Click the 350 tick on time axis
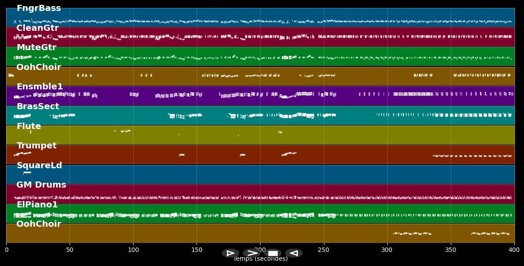 click(x=451, y=250)
